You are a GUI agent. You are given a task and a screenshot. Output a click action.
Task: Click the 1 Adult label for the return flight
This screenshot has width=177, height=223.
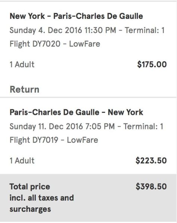(x=22, y=161)
